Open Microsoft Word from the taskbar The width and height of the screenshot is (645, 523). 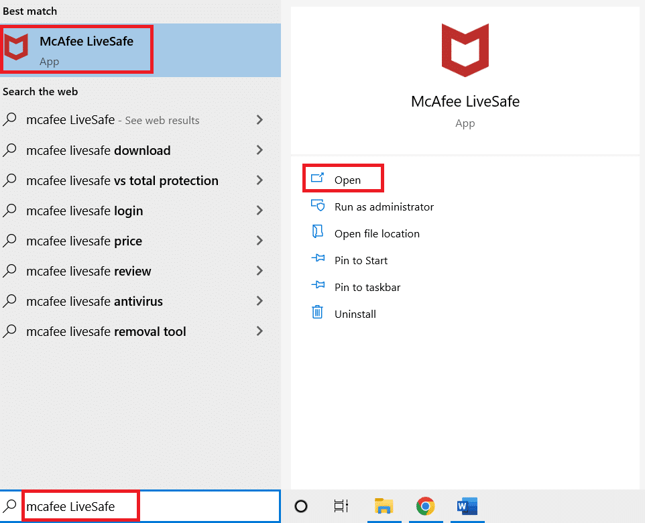pyautogui.click(x=467, y=506)
